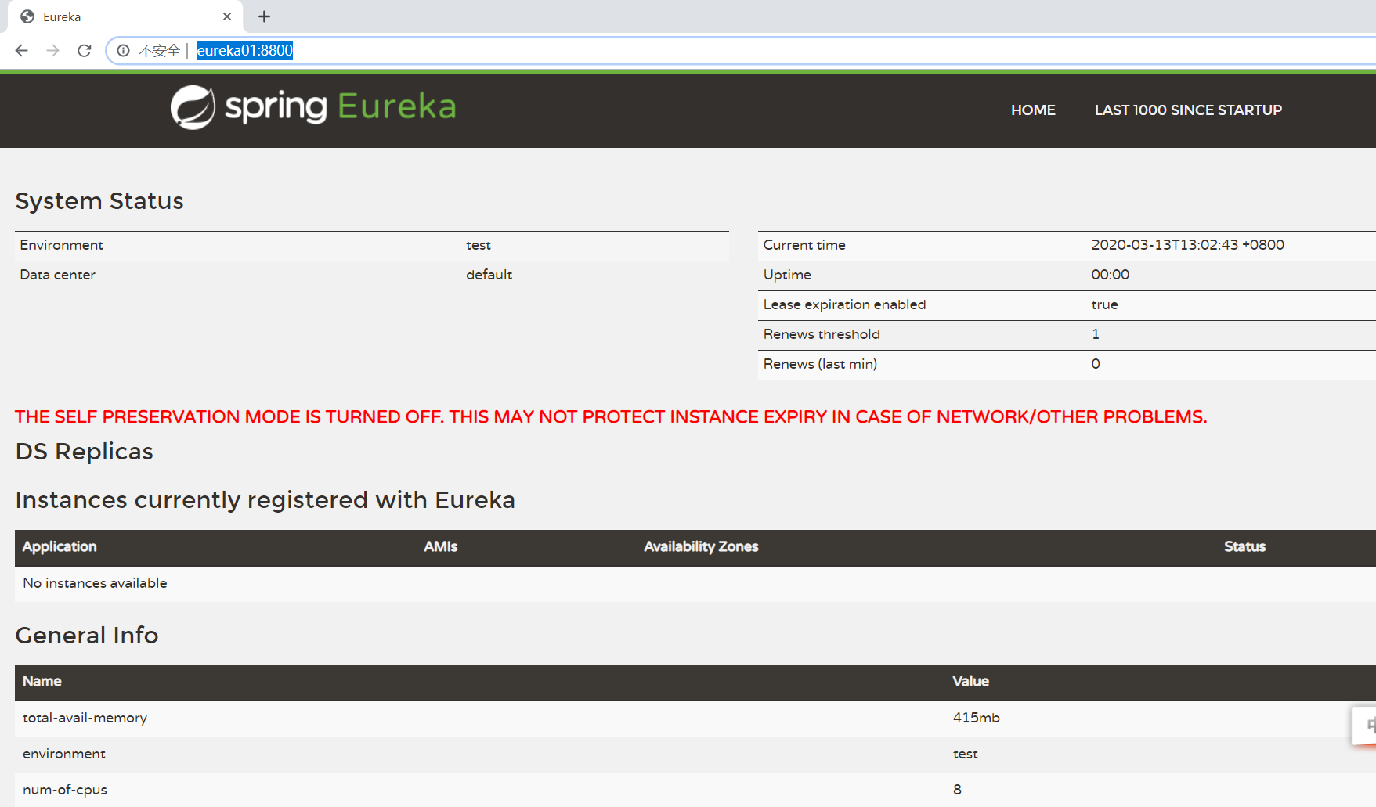Go to HOME in navigation bar

tap(1033, 110)
